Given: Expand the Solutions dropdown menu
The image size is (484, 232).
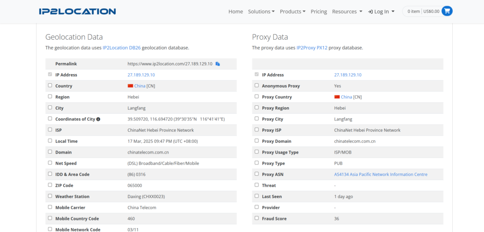Looking at the screenshot, I should point(261,11).
